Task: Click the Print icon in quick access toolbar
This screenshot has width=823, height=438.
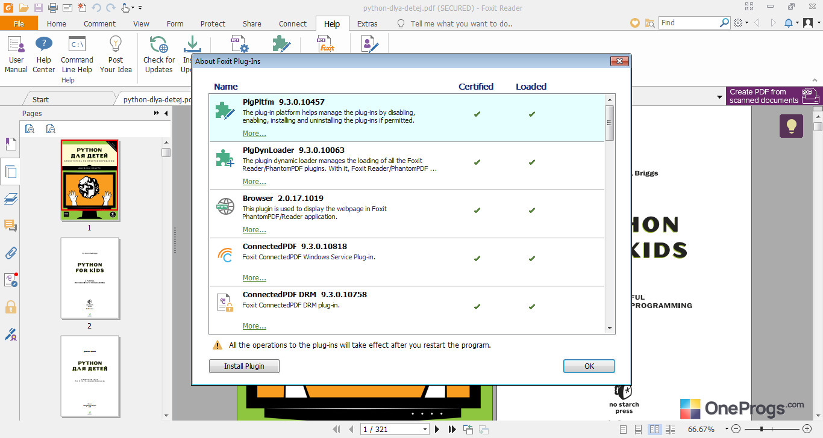Action: [x=53, y=8]
